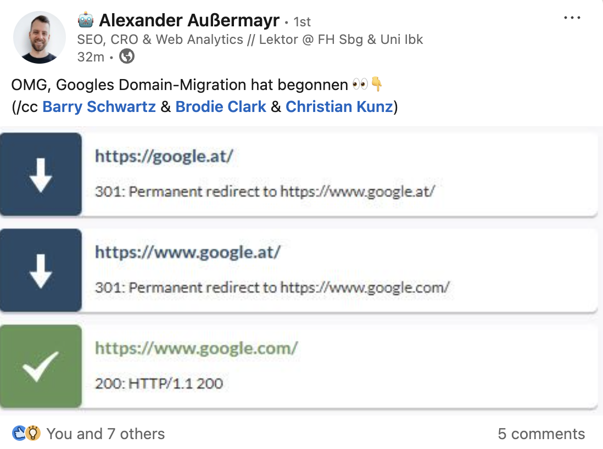Click the down-arrow icon for www.google.at redirect
This screenshot has width=603, height=449.
pos(41,270)
